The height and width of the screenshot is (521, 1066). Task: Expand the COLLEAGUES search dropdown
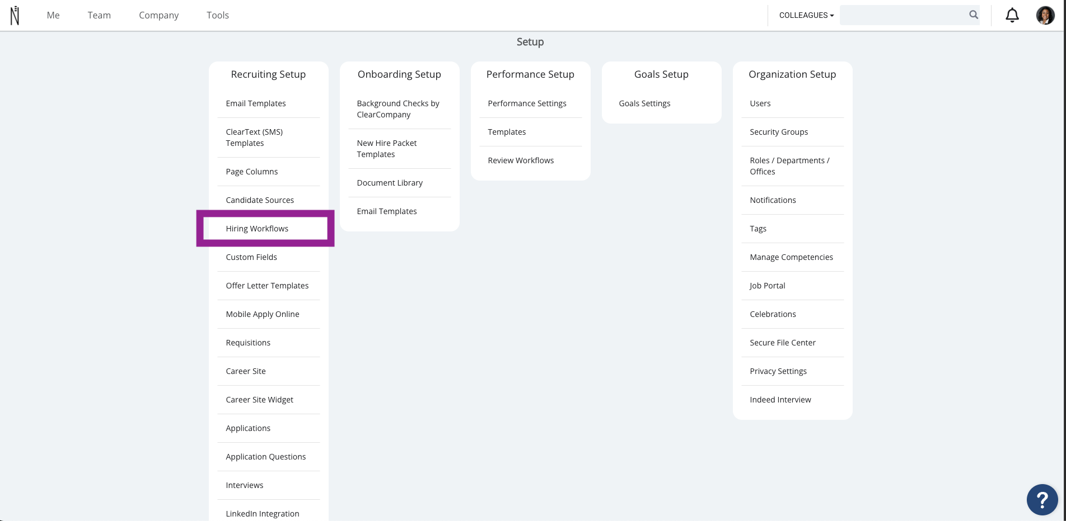[806, 15]
